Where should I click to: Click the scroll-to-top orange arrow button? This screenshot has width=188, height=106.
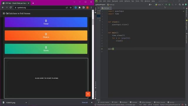[88, 94]
